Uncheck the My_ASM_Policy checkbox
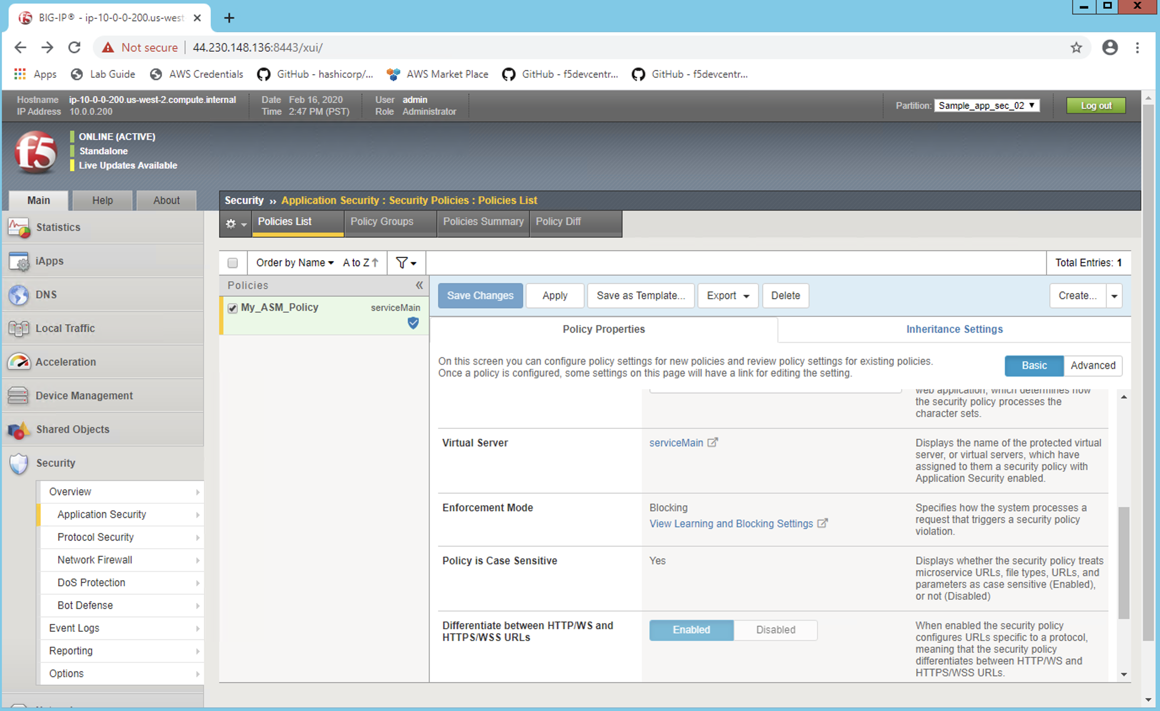This screenshot has width=1160, height=711. (x=233, y=308)
